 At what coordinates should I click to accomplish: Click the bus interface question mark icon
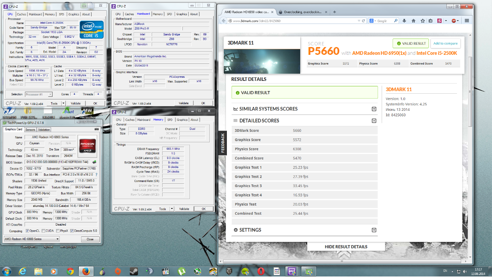click(x=96, y=175)
